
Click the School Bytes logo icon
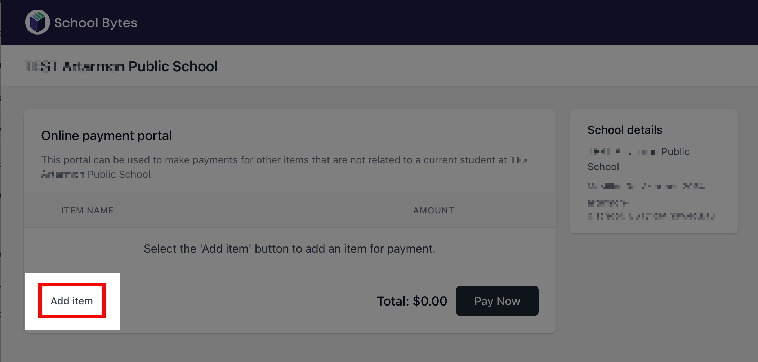coord(37,22)
